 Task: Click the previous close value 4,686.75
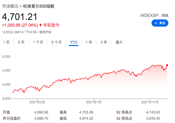point(41,118)
